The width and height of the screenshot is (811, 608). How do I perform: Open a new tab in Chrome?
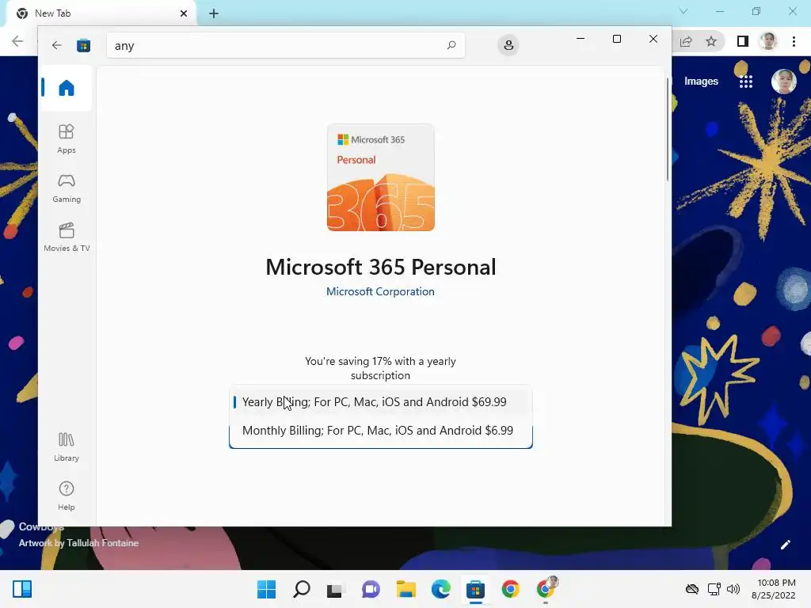point(214,13)
